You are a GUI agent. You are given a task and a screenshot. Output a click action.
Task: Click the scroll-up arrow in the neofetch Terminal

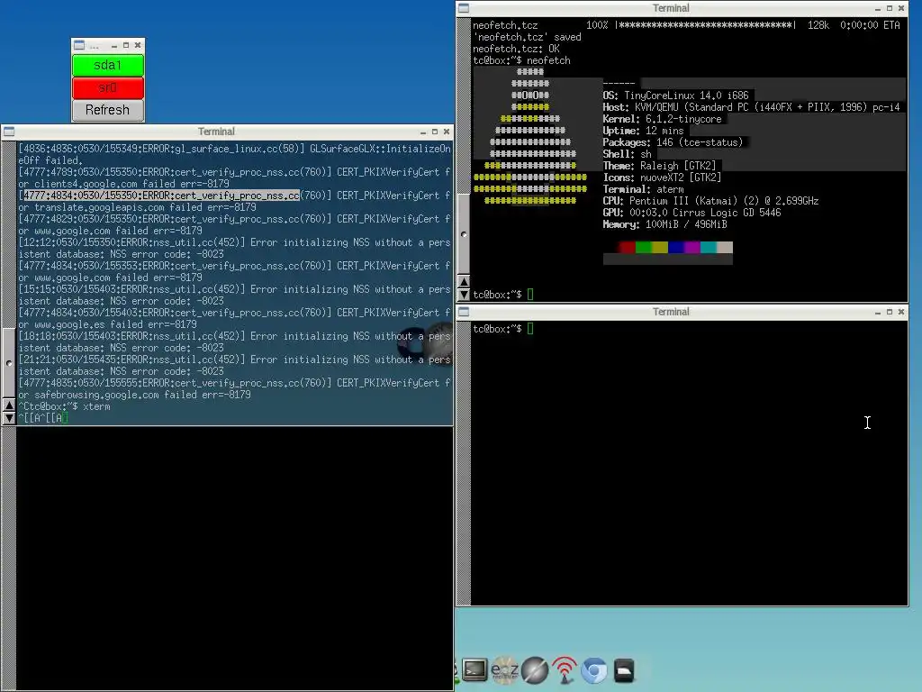464,282
